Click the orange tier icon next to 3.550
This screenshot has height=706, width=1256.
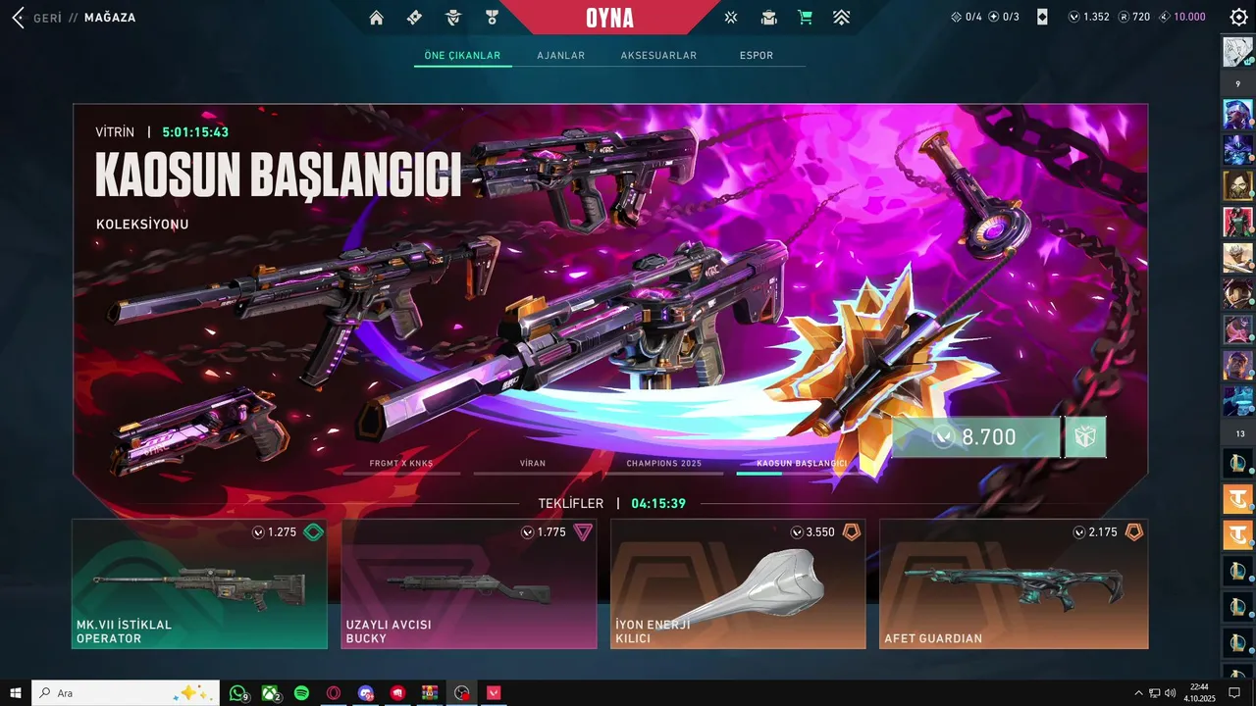(852, 532)
